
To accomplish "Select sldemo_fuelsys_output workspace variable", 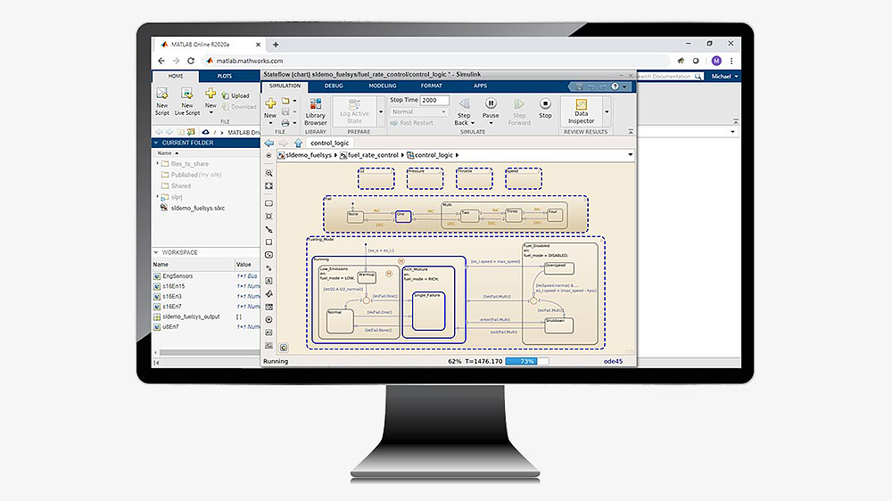I will pyautogui.click(x=191, y=316).
